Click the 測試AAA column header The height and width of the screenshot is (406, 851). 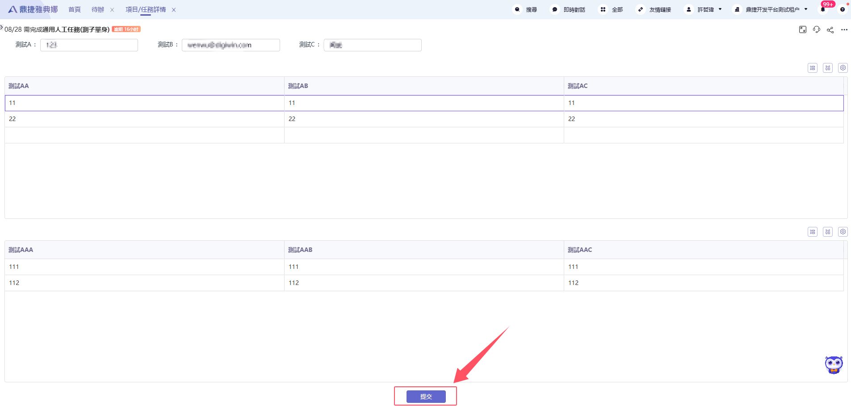[x=144, y=250]
